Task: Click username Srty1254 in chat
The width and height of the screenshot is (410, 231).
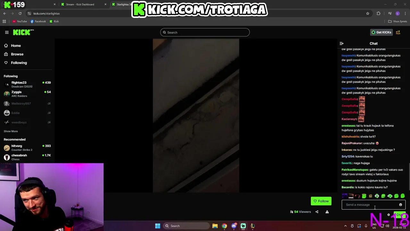Action: click(x=348, y=157)
